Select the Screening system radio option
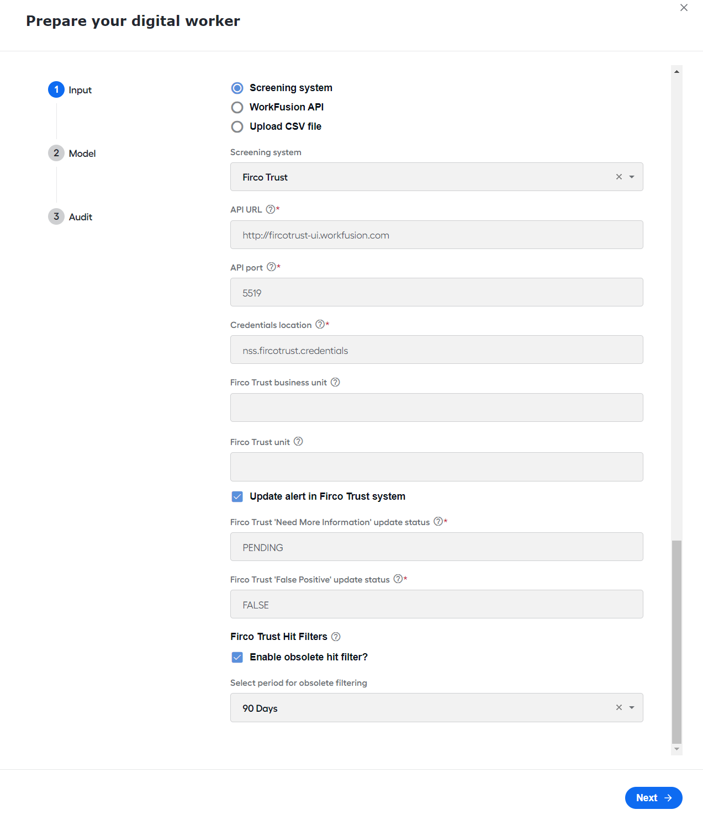The width and height of the screenshot is (703, 815). tap(237, 88)
